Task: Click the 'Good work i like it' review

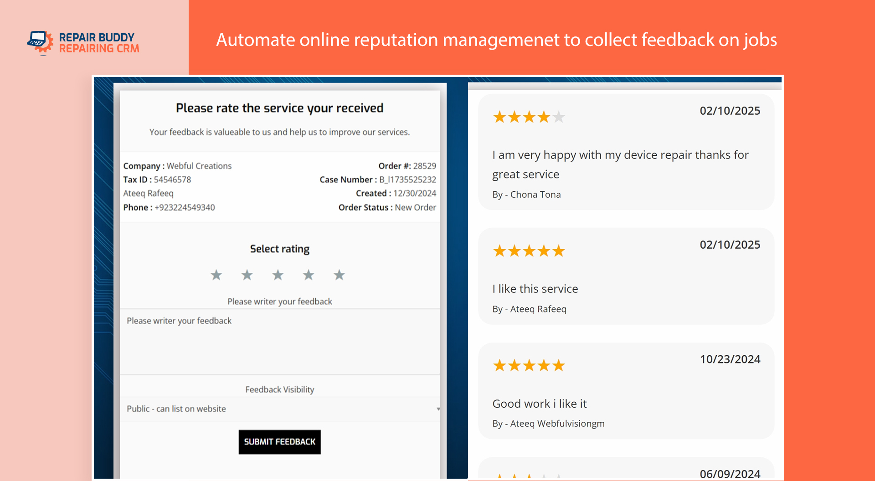Action: 540,404
